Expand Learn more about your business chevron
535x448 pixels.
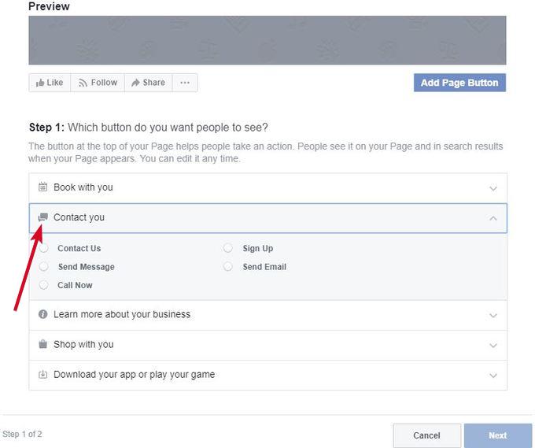click(493, 315)
